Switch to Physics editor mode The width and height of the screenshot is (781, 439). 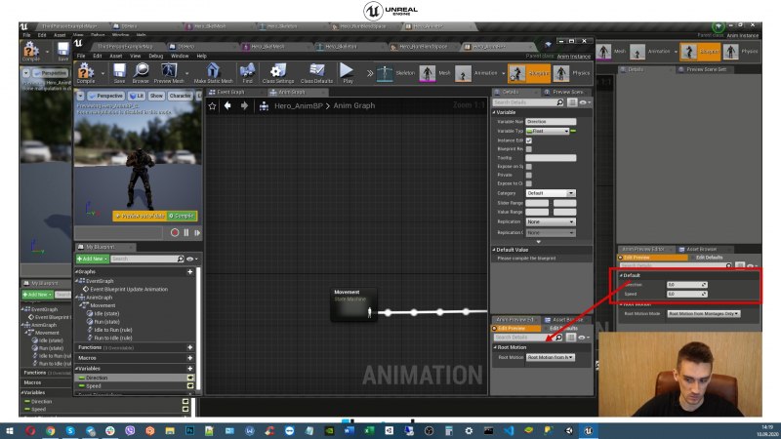(572, 73)
